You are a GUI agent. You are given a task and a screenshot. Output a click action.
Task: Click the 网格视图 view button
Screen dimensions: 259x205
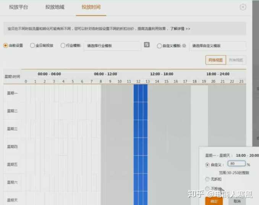[216, 60]
